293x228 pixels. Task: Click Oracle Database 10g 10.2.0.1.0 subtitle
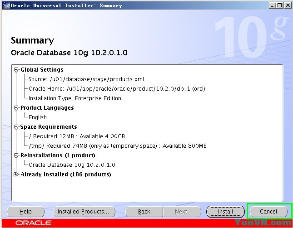click(x=69, y=53)
